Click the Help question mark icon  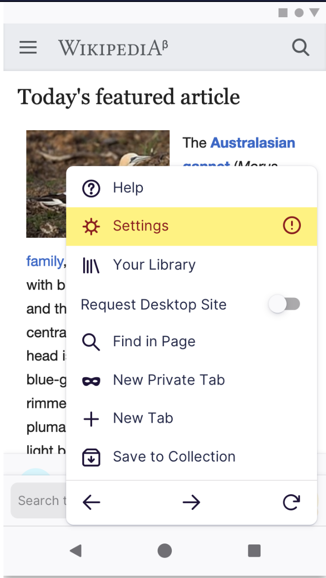[91, 188]
